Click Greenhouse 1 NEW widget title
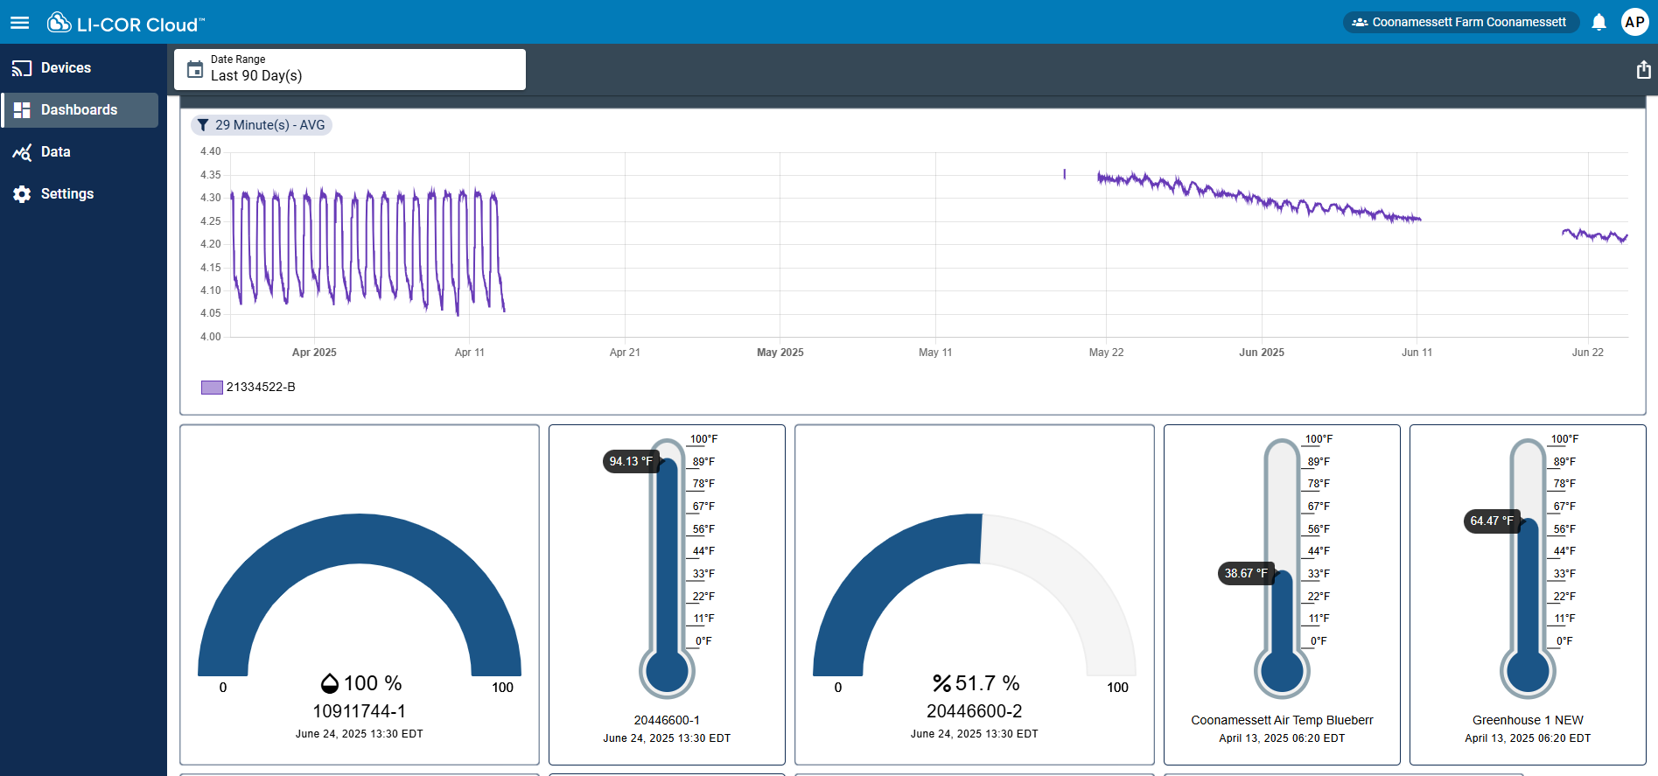The image size is (1658, 776). (1528, 720)
